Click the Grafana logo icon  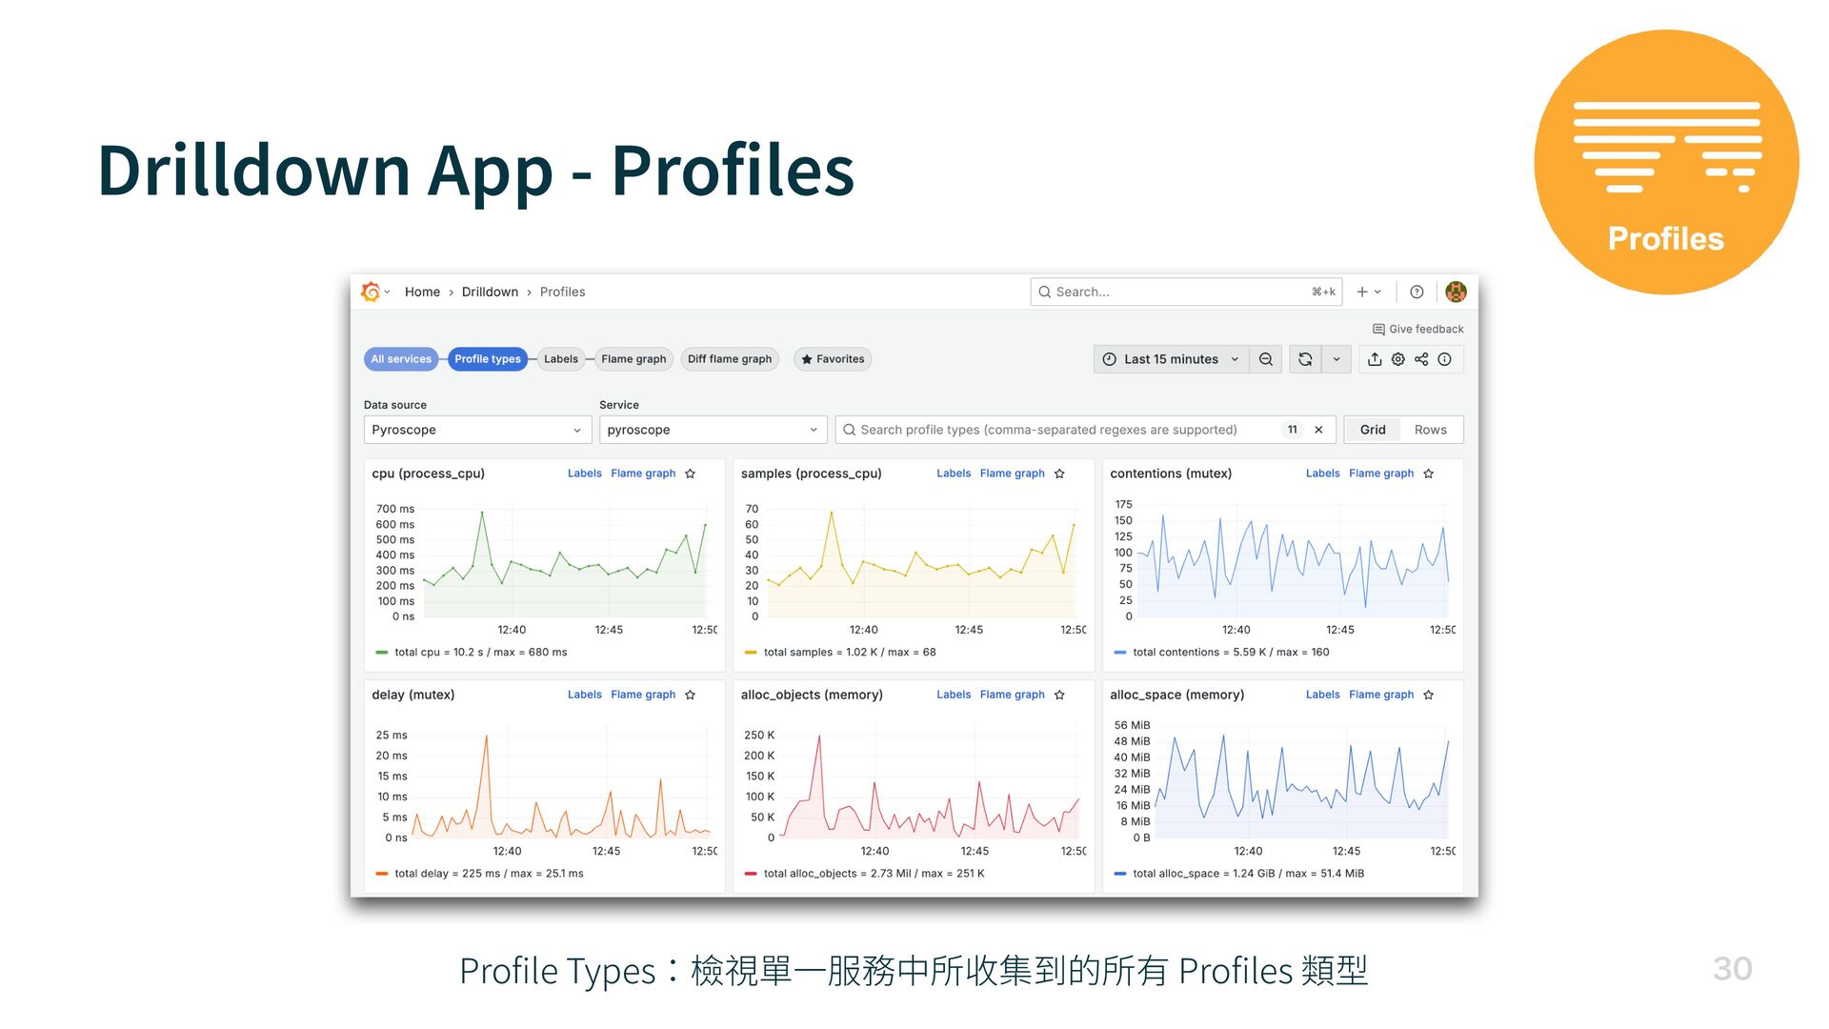point(371,292)
